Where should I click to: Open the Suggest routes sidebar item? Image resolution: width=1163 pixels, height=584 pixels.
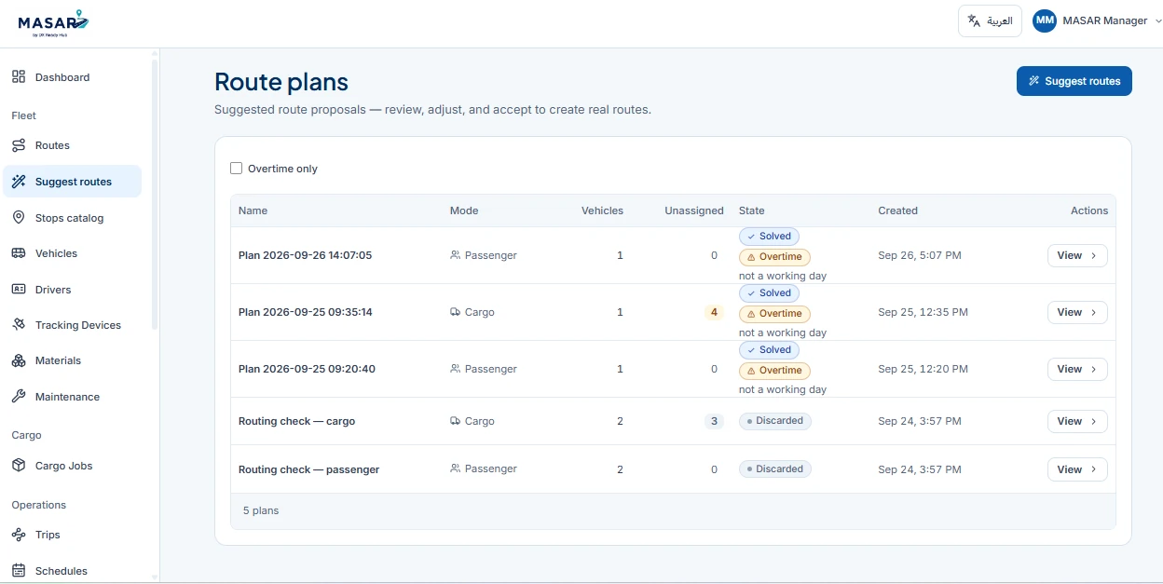73,182
